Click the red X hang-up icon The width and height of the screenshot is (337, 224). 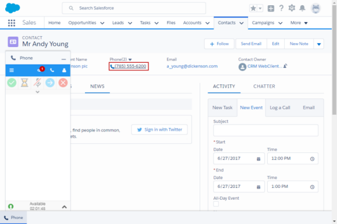click(63, 83)
